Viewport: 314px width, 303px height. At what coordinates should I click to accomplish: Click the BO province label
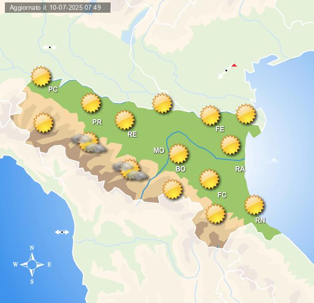[x=180, y=169]
